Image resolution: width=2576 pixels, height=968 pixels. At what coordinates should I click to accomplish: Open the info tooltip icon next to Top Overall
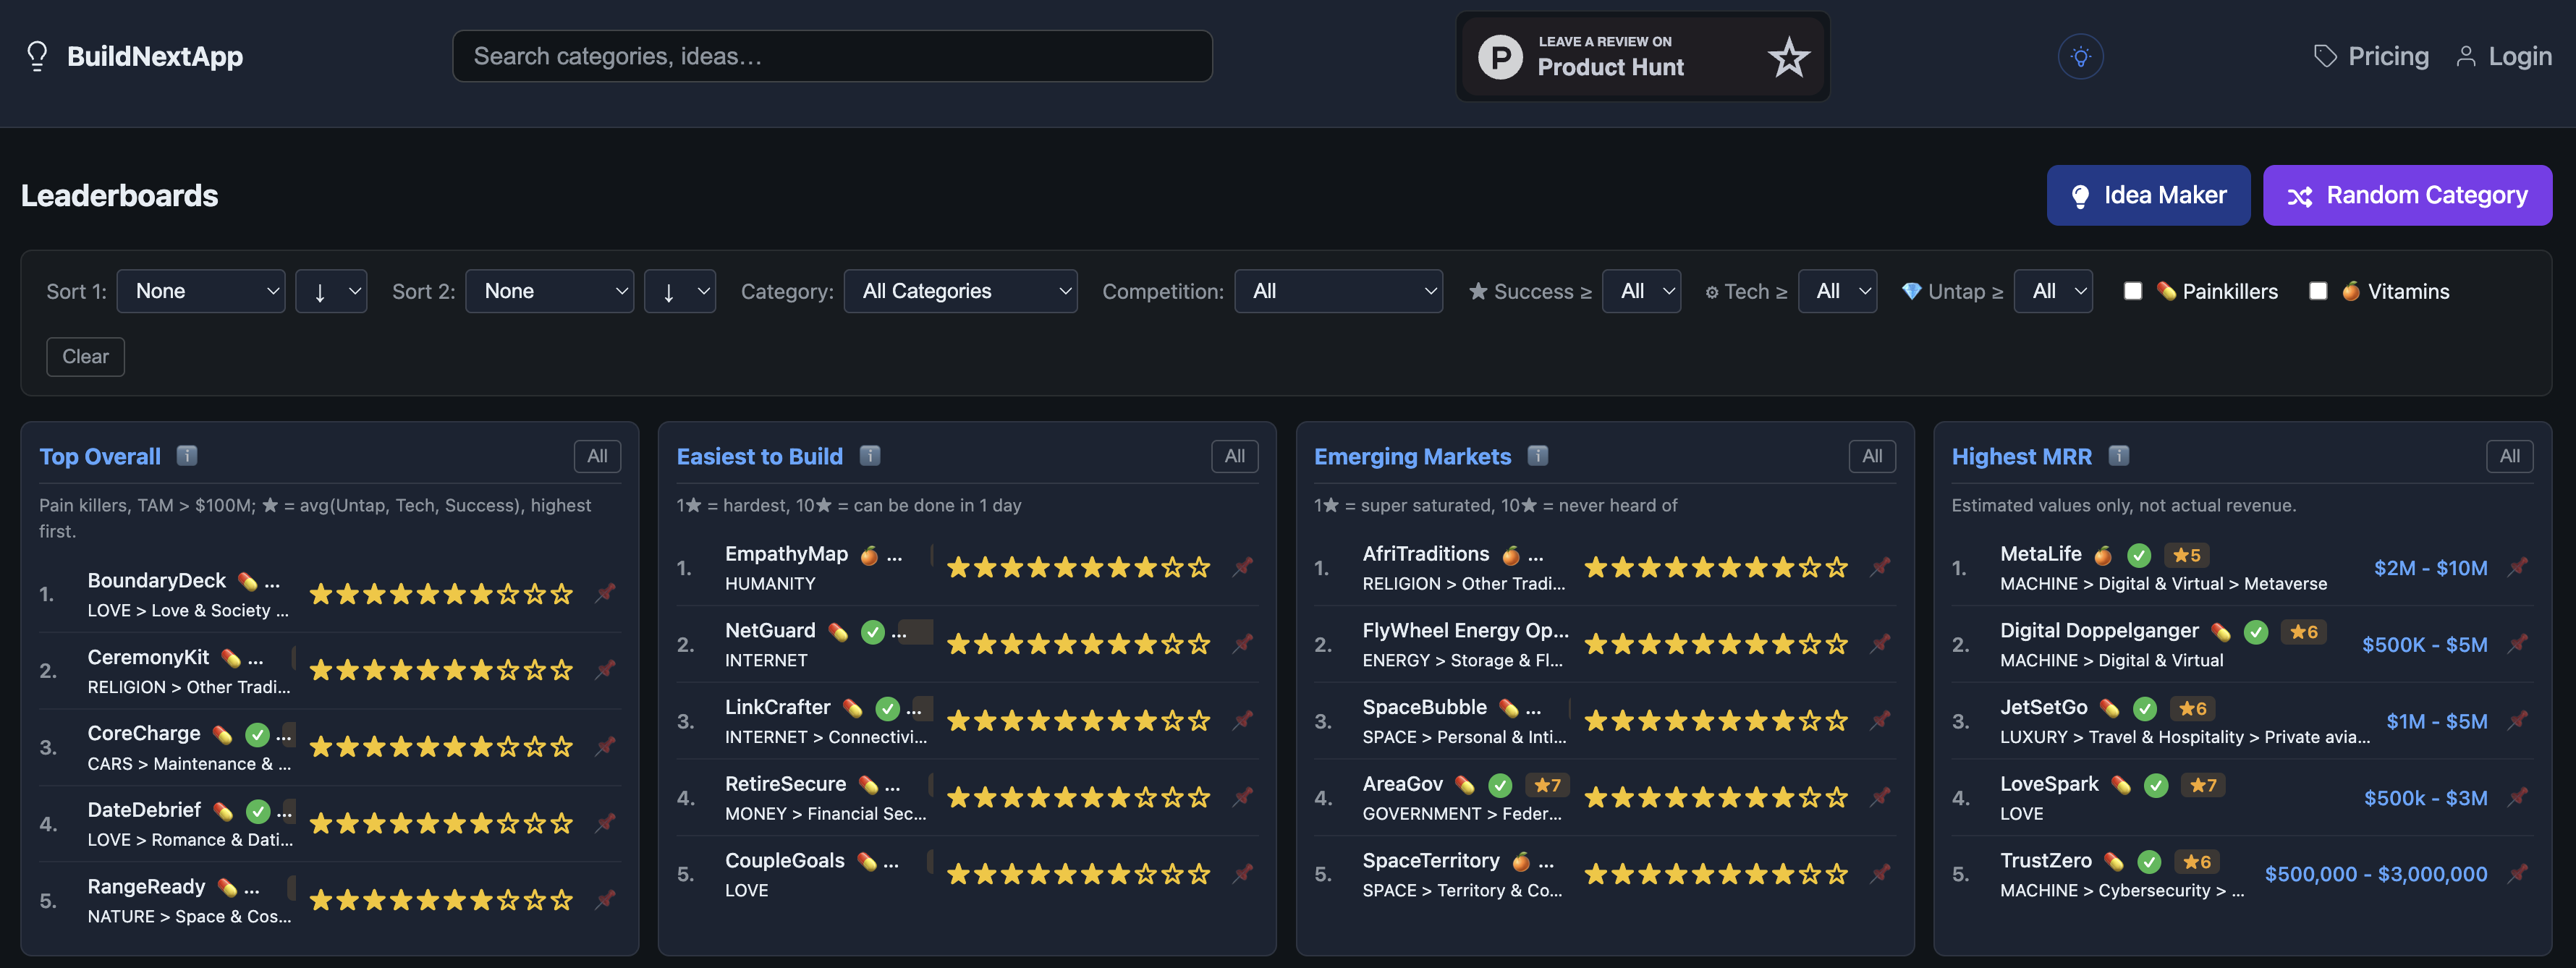pos(187,455)
